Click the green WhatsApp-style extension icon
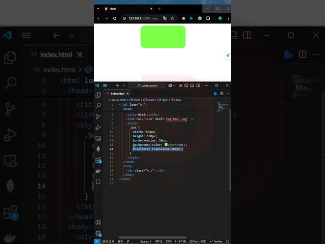Screen dimensions: 325x244 point(200,18)
